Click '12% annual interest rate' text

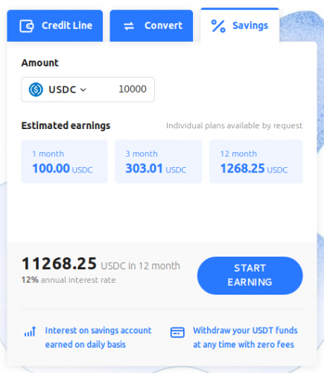(x=69, y=280)
